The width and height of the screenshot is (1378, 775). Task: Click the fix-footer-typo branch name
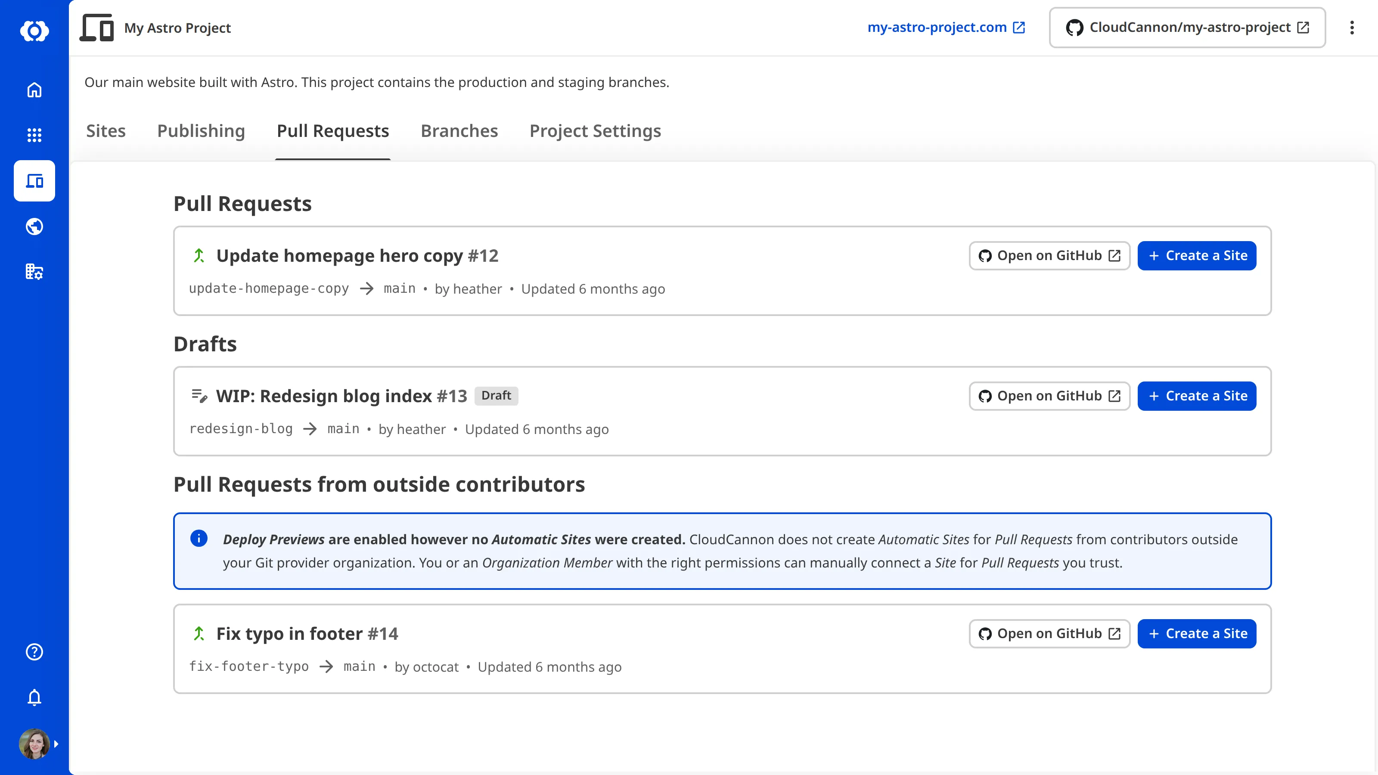[x=249, y=666]
